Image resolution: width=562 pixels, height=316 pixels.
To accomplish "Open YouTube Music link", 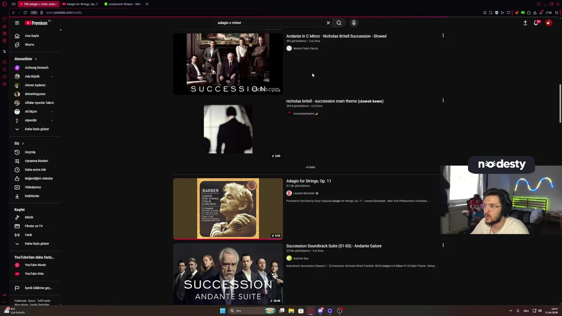I will (x=35, y=265).
